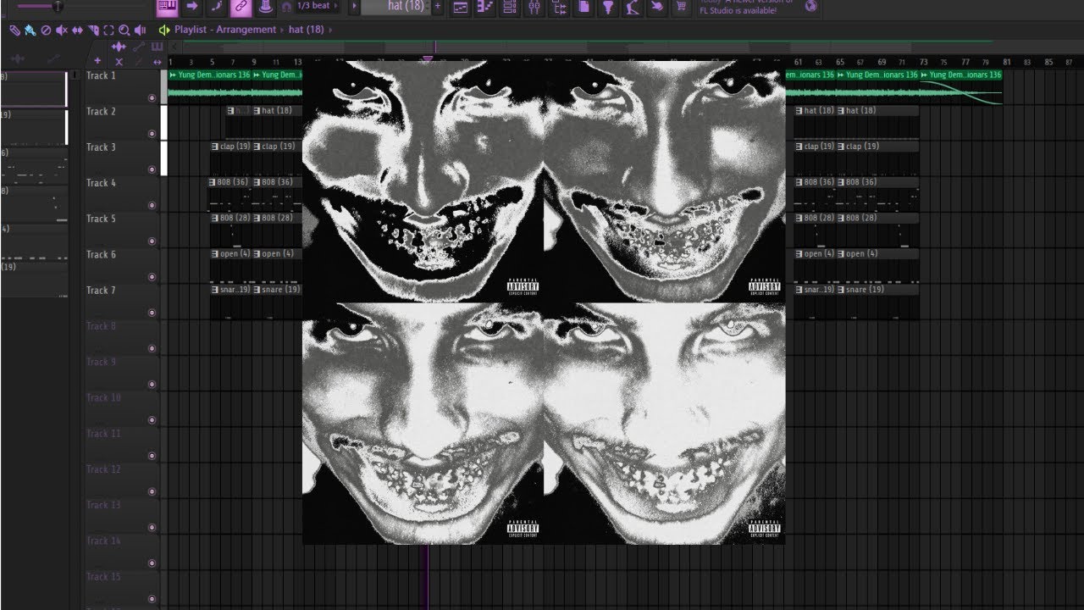Click the kneeling figure icon
This screenshot has height=610, width=1084.
point(633,7)
